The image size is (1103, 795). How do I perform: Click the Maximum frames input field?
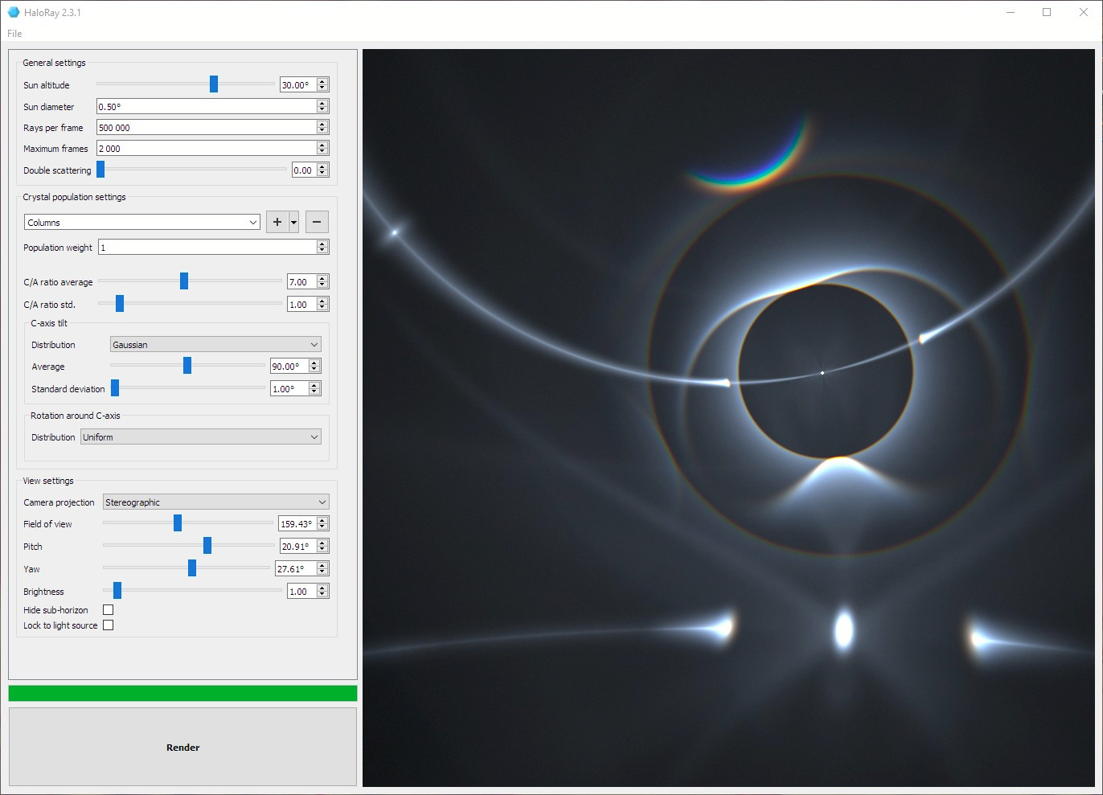pyautogui.click(x=206, y=149)
